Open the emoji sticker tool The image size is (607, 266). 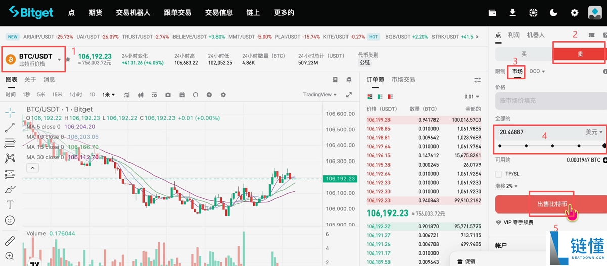tap(10, 221)
